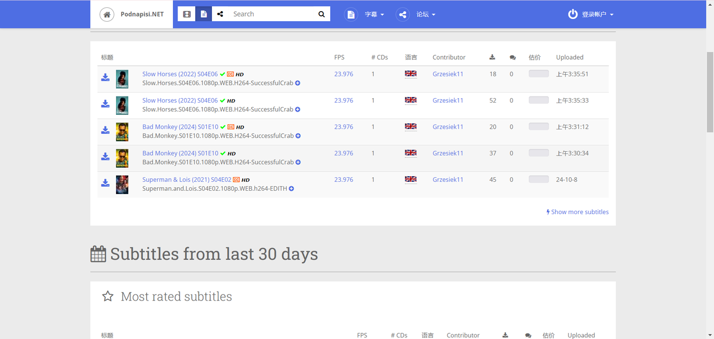Click the 估价 column header in the top table
Viewport: 714px width, 339px height.
535,57
